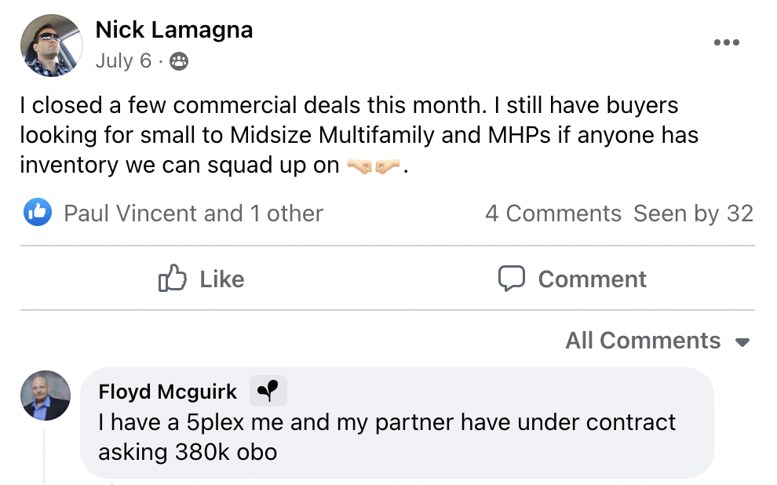The width and height of the screenshot is (777, 485).
Task: Click the speech bubble icon beside Comment
Action: click(x=512, y=279)
